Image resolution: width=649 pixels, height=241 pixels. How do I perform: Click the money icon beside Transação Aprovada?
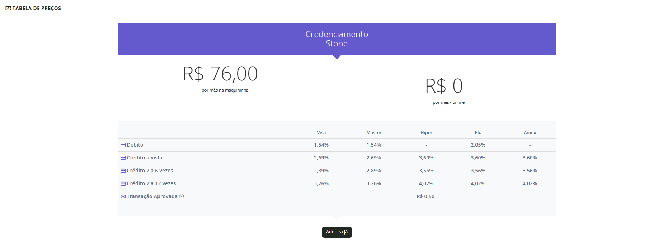[x=123, y=196]
